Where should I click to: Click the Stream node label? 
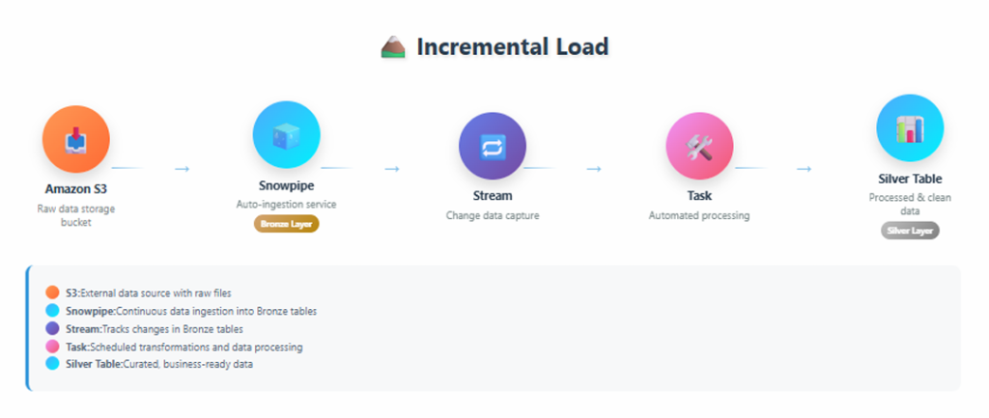(x=493, y=196)
